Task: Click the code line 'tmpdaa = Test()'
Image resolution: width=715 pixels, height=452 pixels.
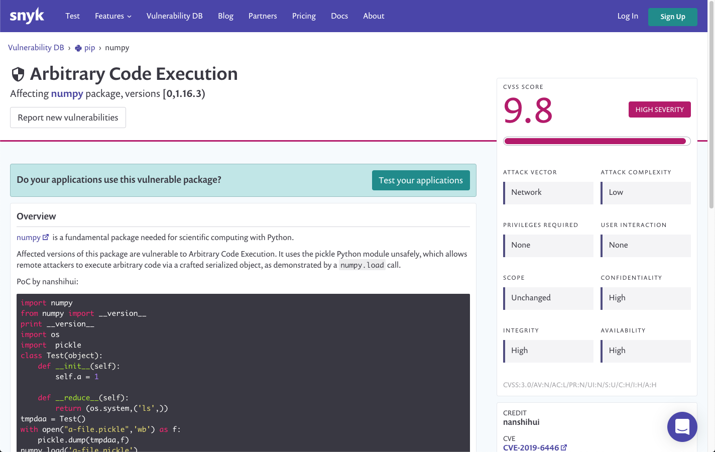Action: coord(53,419)
